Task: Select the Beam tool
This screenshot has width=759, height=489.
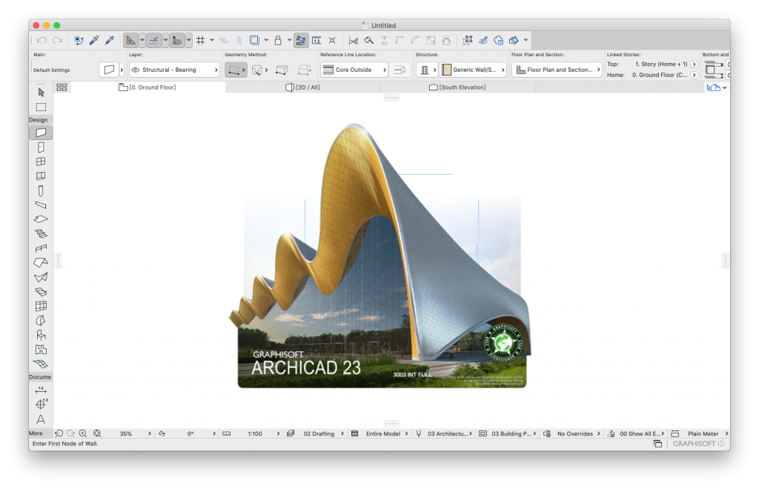Action: (41, 205)
